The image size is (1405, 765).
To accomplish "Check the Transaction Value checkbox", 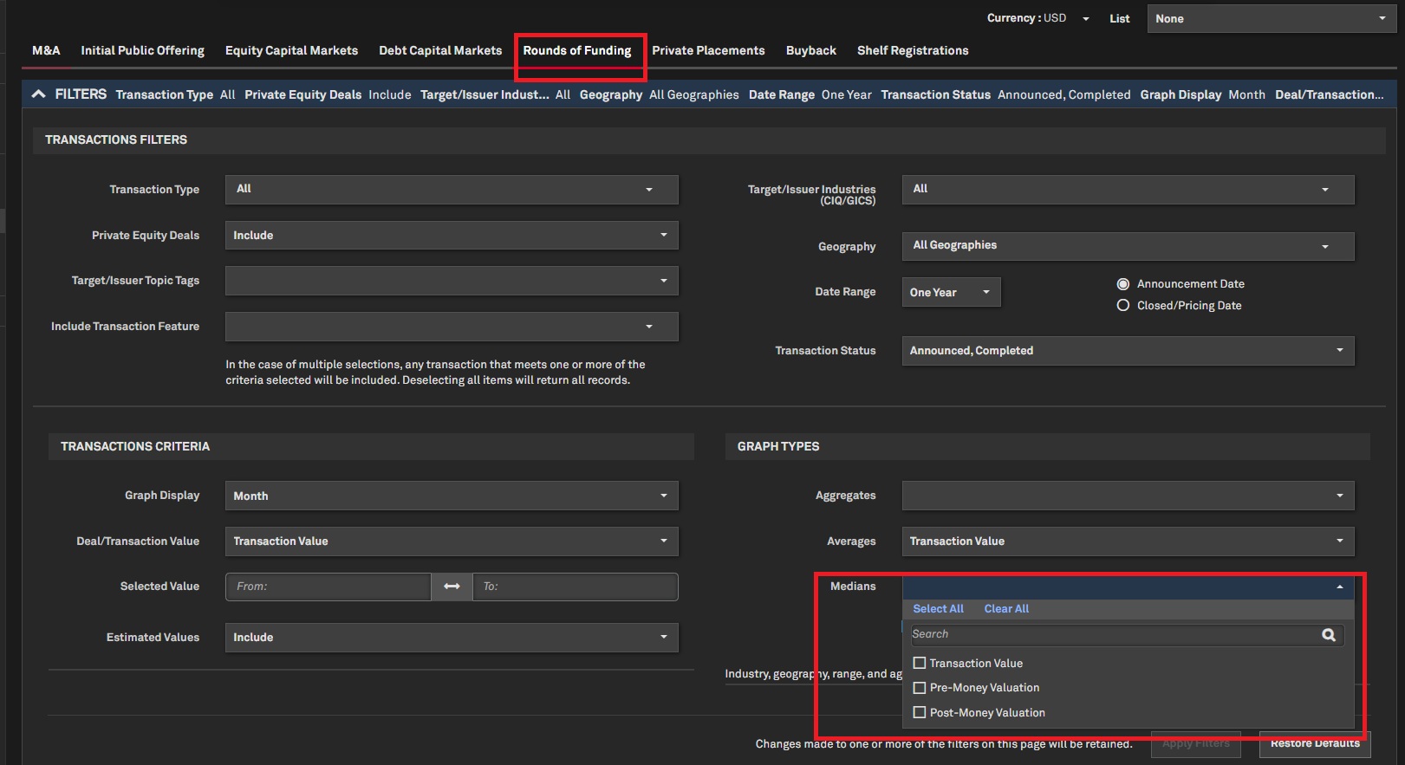I will [x=920, y=663].
